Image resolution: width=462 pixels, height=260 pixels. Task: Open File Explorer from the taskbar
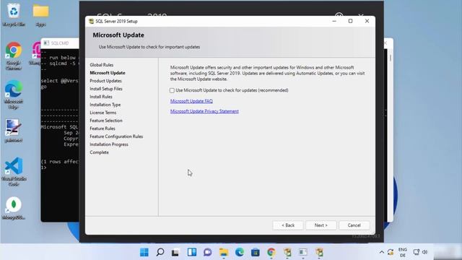coord(224,252)
